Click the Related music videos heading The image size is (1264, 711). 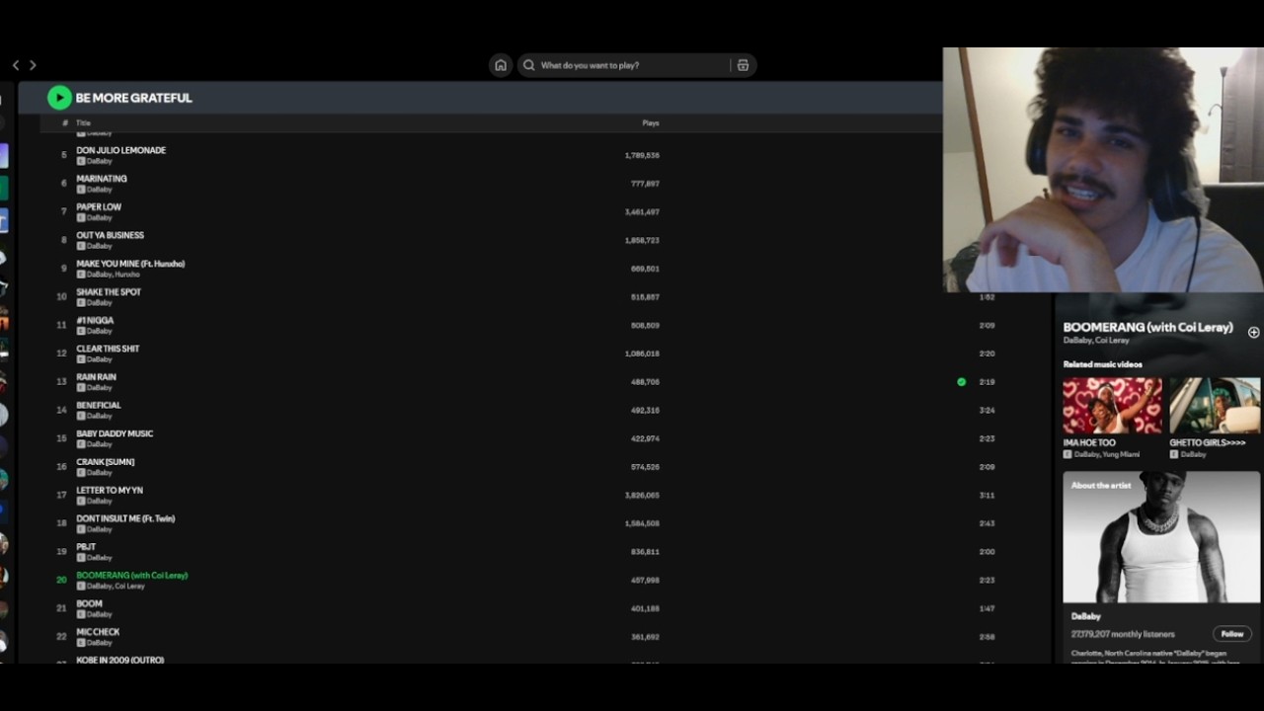point(1103,364)
